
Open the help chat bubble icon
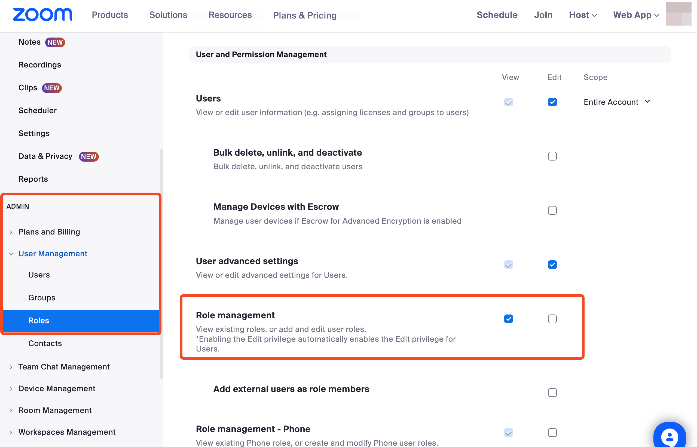pyautogui.click(x=670, y=435)
